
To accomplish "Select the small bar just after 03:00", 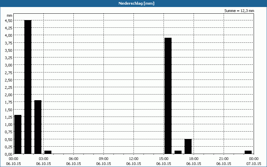I will point(48,152).
